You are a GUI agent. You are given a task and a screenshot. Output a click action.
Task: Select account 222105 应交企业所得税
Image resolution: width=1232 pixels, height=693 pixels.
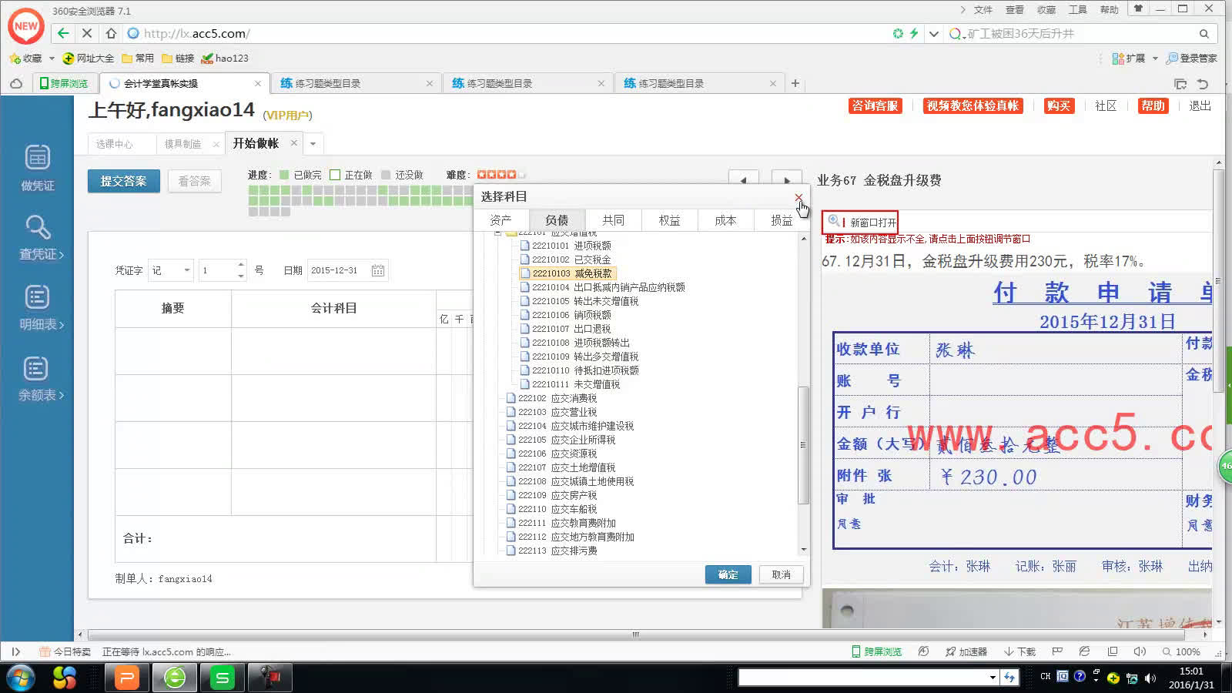(567, 440)
